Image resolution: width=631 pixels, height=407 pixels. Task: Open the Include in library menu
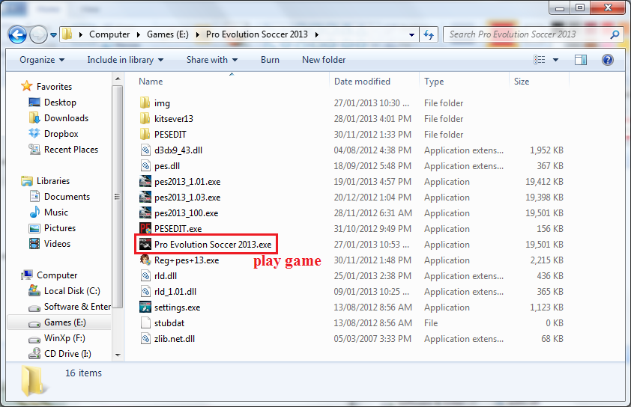(125, 60)
